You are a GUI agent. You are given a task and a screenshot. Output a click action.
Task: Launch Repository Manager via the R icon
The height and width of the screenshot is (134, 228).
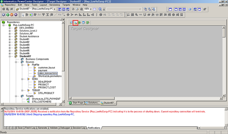[3, 15]
